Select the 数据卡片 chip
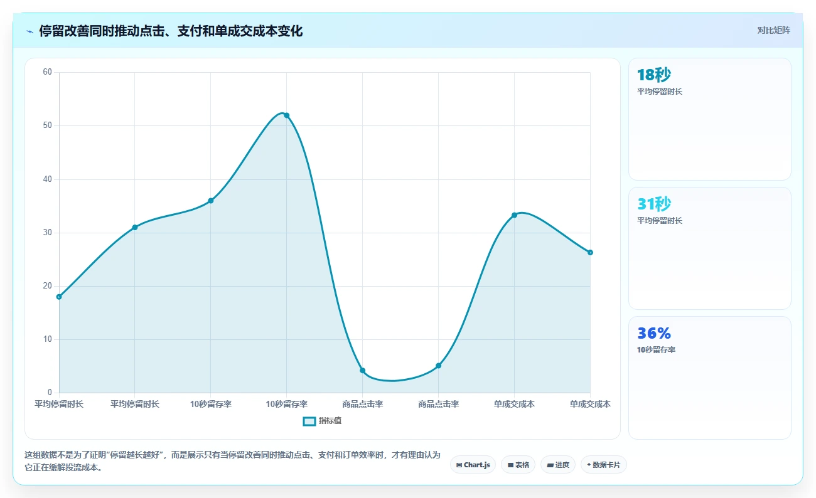This screenshot has width=816, height=498. [603, 465]
